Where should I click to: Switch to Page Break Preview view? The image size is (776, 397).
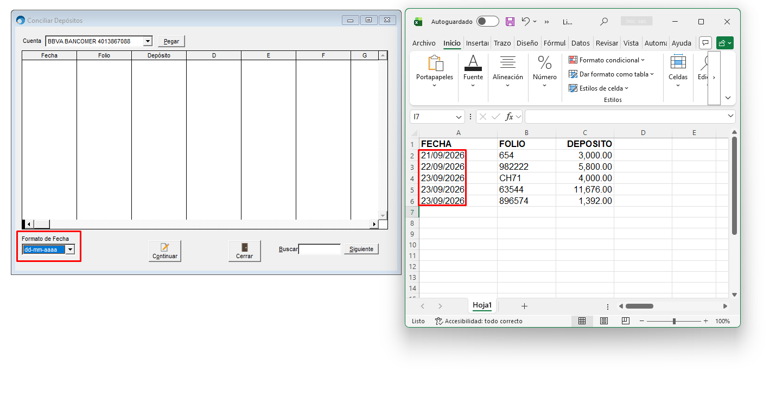[626, 321]
